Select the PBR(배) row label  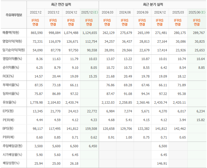point(8,137)
